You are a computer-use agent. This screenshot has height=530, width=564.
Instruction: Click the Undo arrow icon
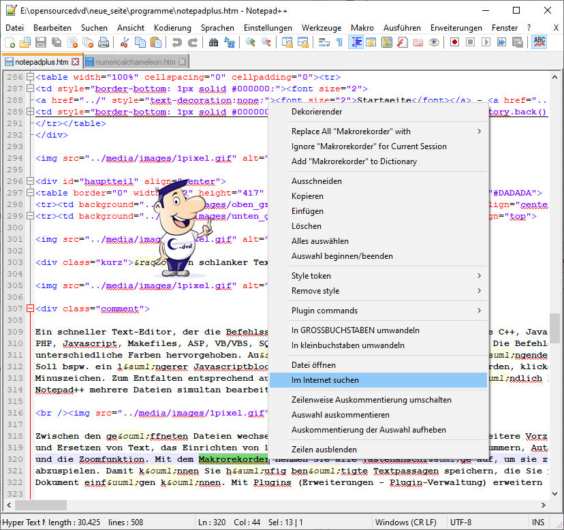click(177, 42)
